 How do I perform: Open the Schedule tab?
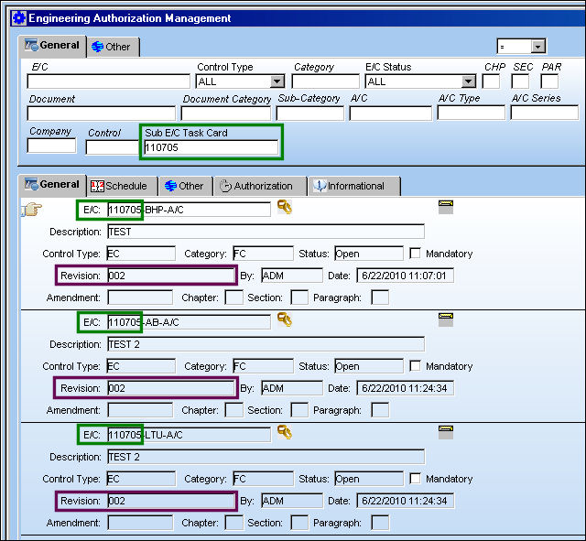point(122,186)
